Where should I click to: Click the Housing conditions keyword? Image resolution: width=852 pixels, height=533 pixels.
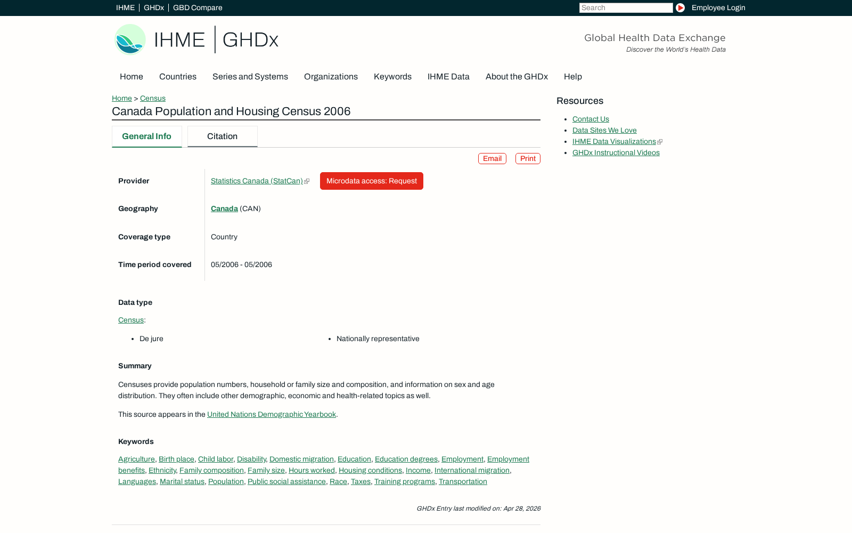[x=370, y=470]
